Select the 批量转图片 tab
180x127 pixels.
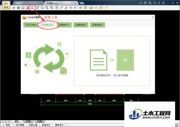(x=81, y=25)
